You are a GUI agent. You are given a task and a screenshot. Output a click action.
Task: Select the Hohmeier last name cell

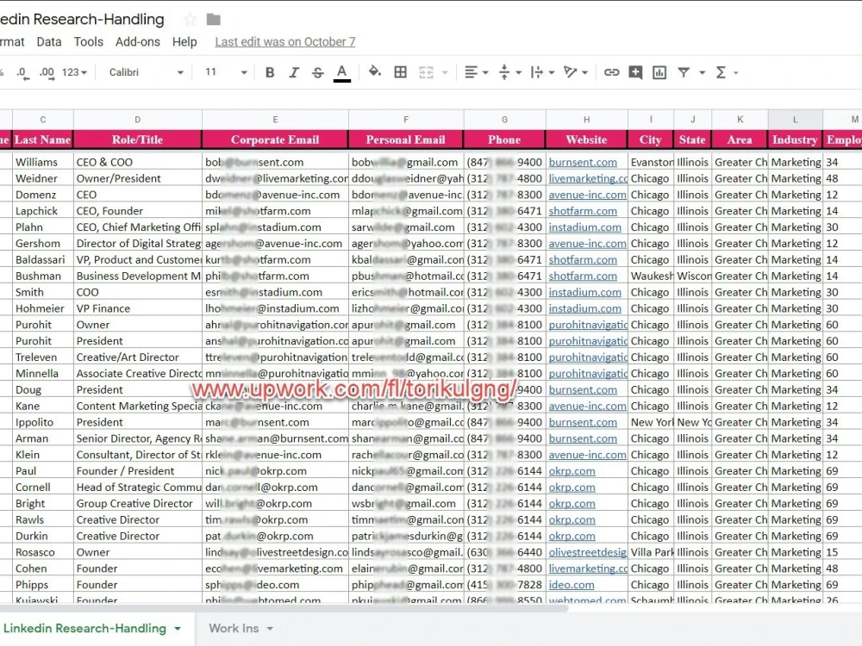click(x=43, y=308)
